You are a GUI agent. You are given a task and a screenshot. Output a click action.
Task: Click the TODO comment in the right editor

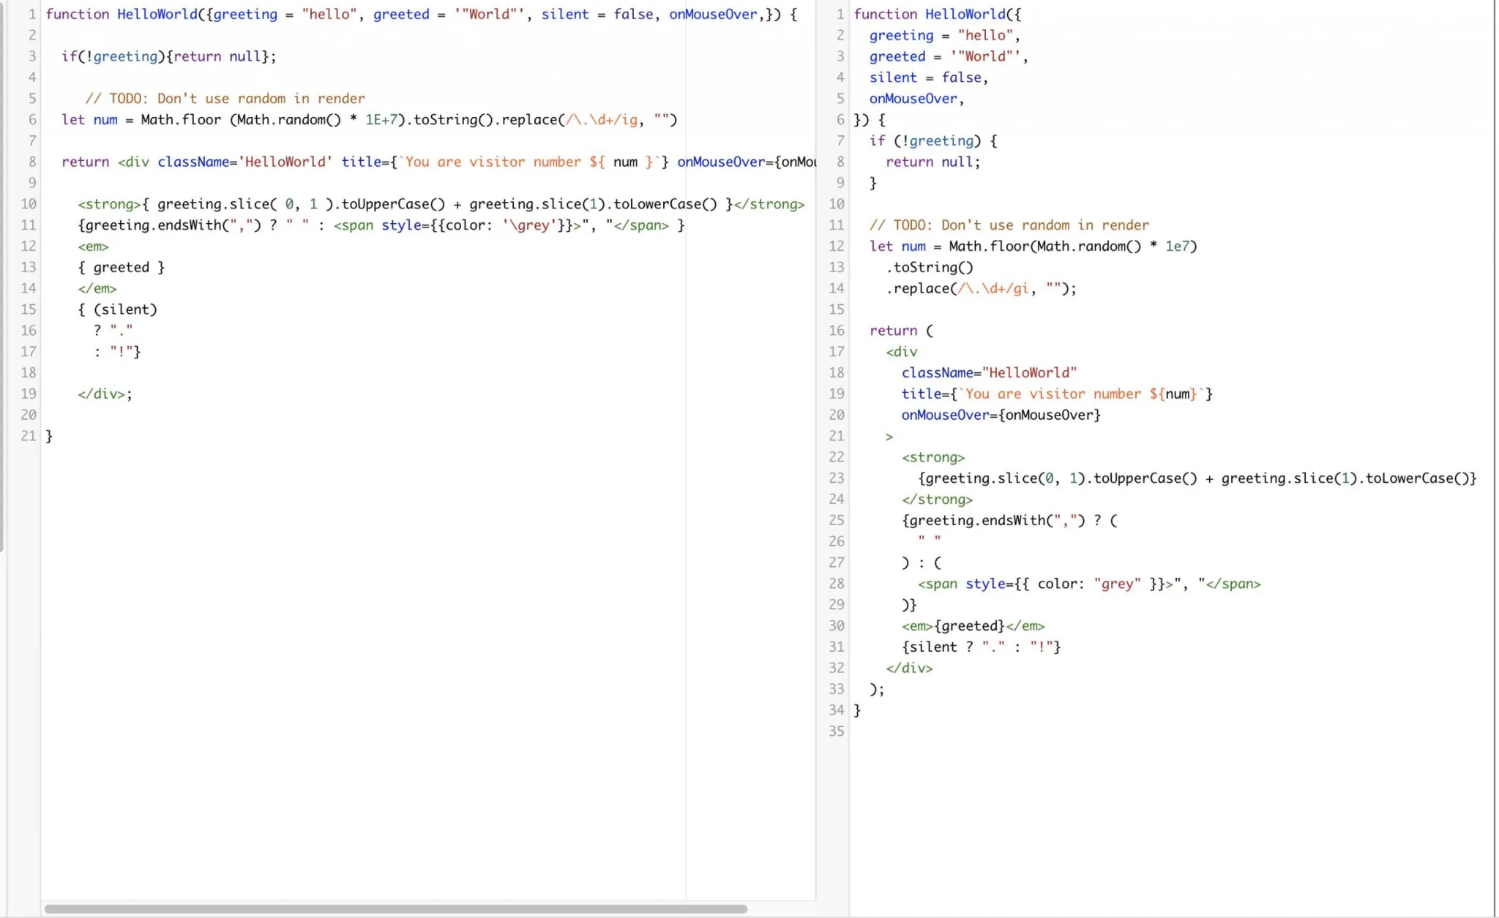point(1009,225)
